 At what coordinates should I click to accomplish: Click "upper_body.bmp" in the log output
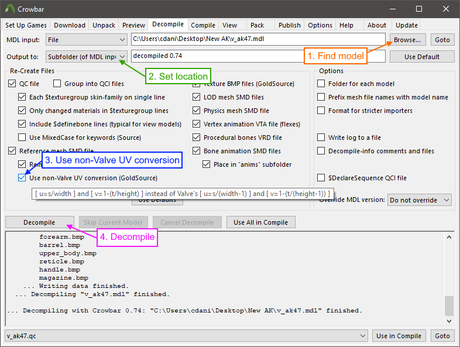[x=68, y=253]
